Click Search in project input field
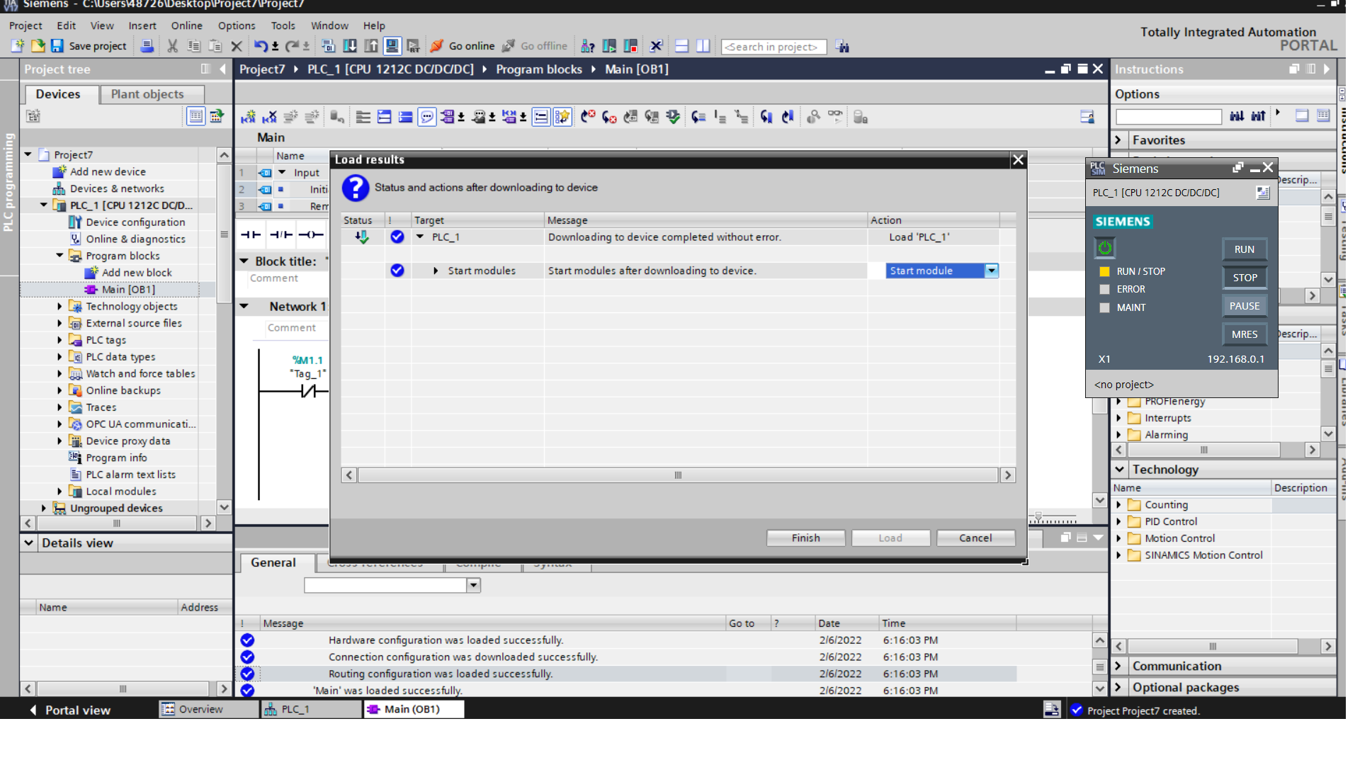The width and height of the screenshot is (1360, 765). click(773, 47)
